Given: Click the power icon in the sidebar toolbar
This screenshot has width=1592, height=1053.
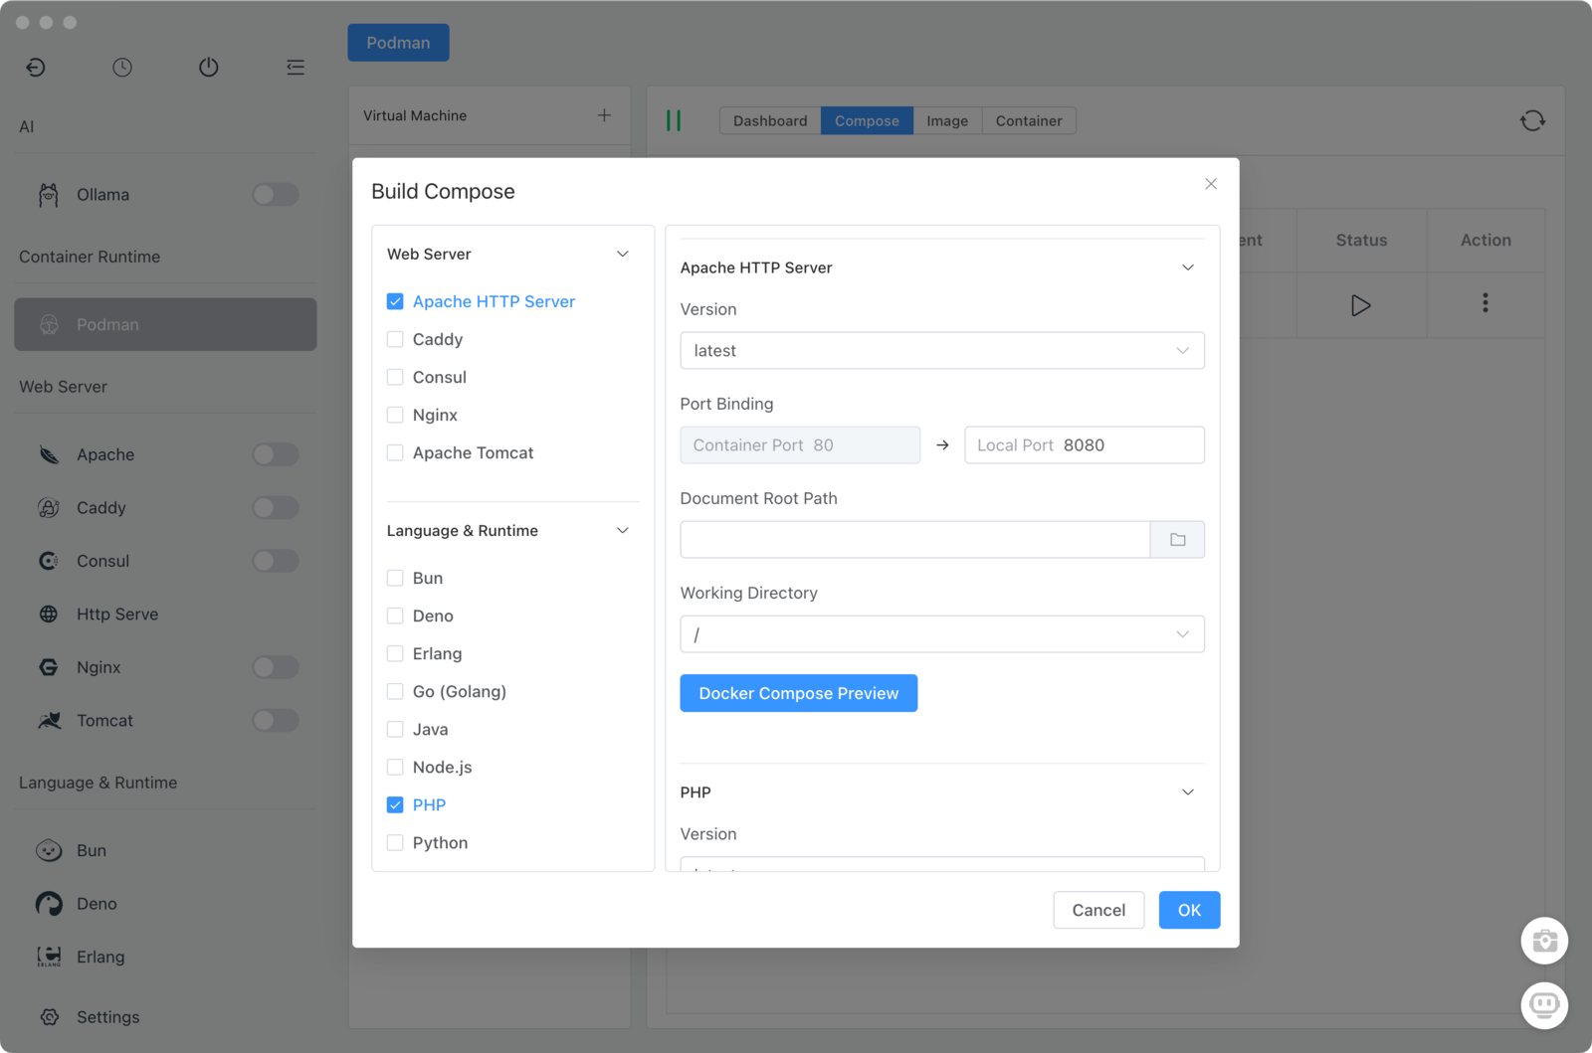Looking at the screenshot, I should click(x=208, y=68).
